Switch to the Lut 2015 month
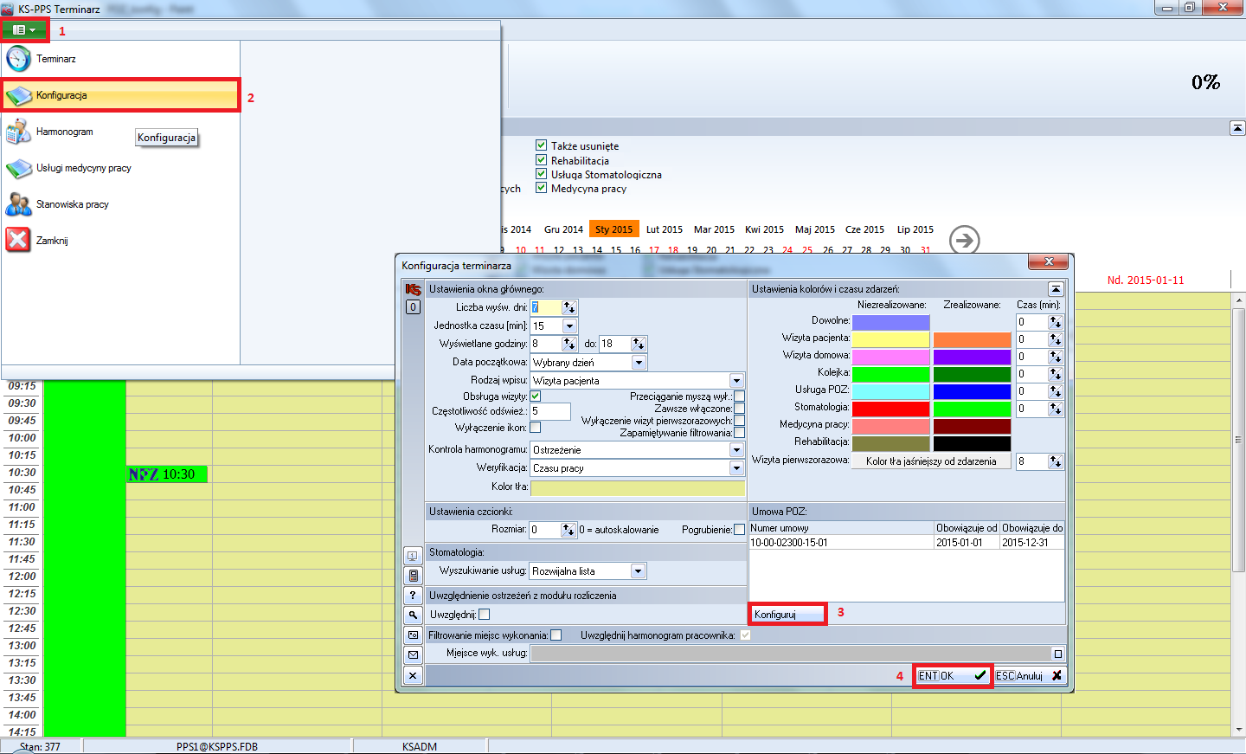The height and width of the screenshot is (754, 1246). [x=664, y=229]
